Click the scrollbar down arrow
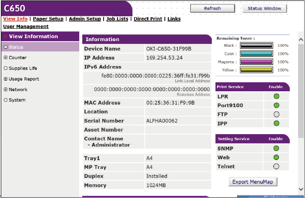305x198 pixels. [x=301, y=189]
